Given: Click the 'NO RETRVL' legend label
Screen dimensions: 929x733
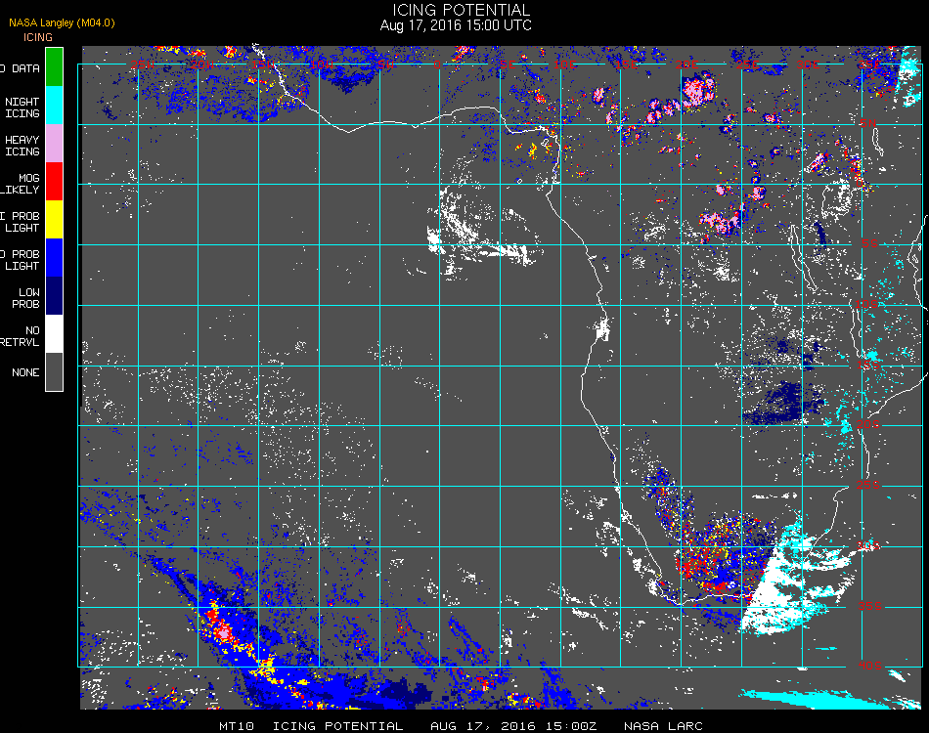Looking at the screenshot, I should tap(21, 336).
